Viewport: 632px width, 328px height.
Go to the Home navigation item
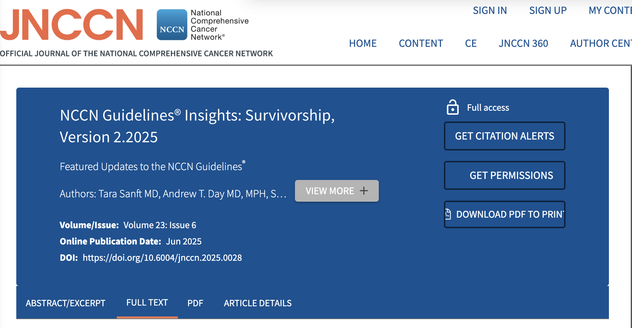(363, 43)
